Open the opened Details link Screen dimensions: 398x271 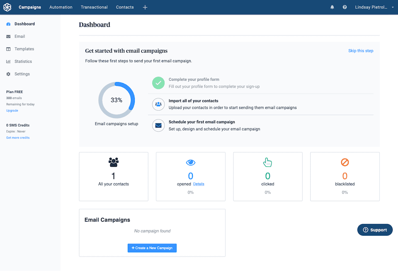pos(199,184)
